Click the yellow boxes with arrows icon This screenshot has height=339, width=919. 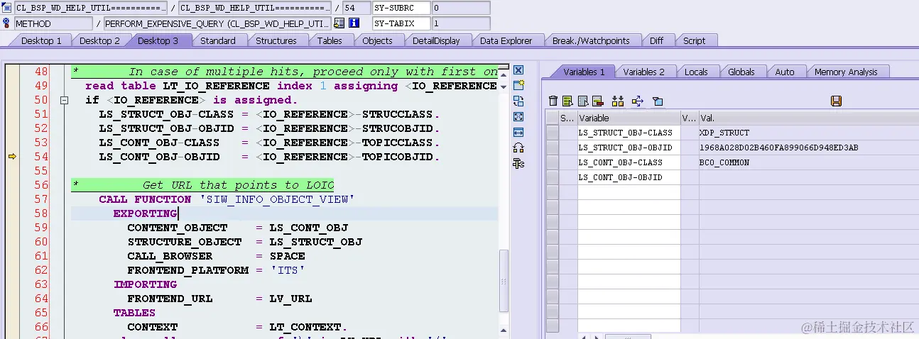[617, 101]
